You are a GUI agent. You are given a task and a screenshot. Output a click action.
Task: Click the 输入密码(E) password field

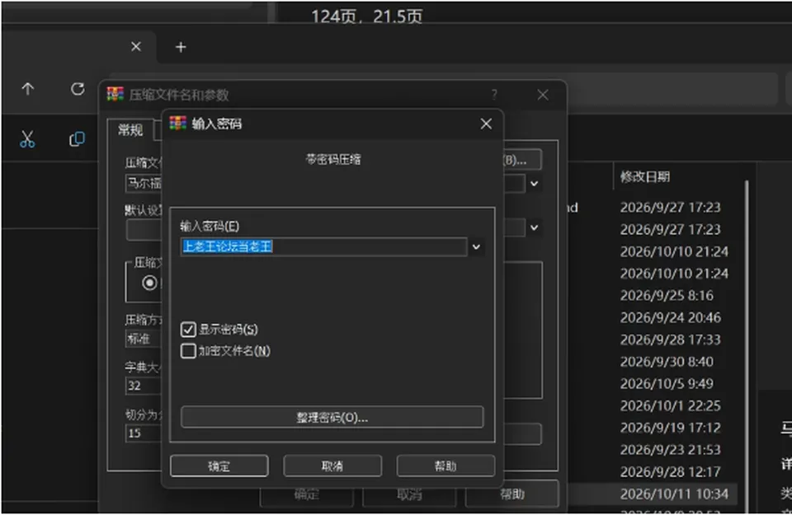pyautogui.click(x=323, y=246)
